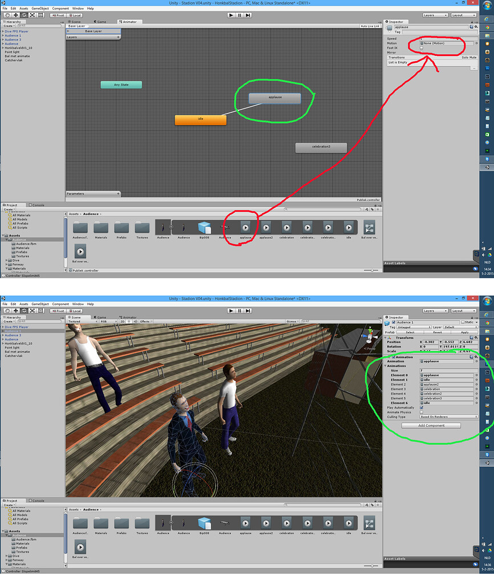The width and height of the screenshot is (494, 584).
Task: Click the Step-frame icon next to Pause
Action: (x=247, y=15)
